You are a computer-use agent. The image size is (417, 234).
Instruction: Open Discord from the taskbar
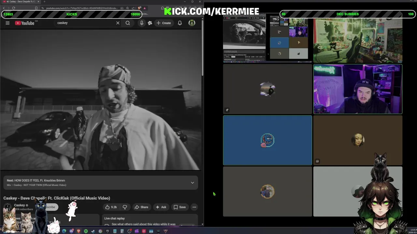71,231
